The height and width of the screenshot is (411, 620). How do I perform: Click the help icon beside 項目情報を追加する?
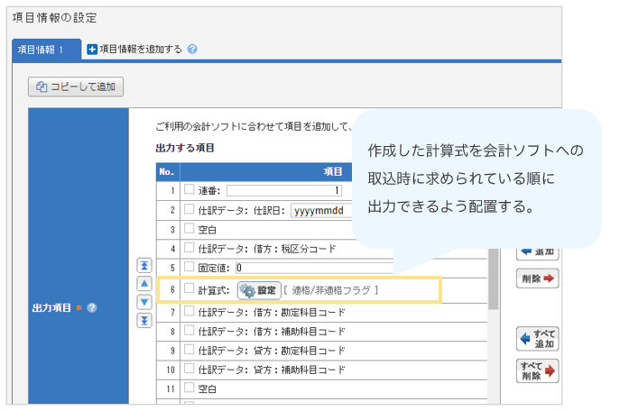click(x=192, y=50)
